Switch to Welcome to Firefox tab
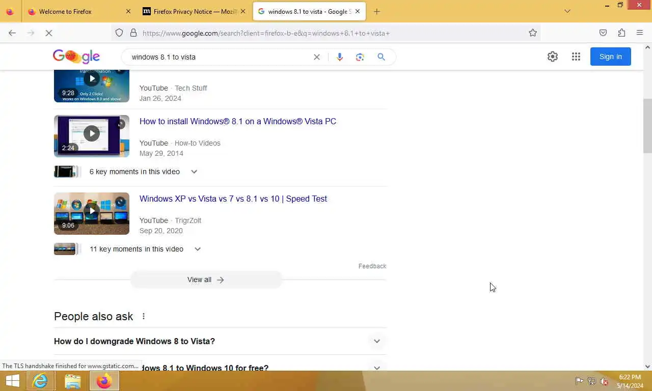Screen dimensions: 652x391 79,11
